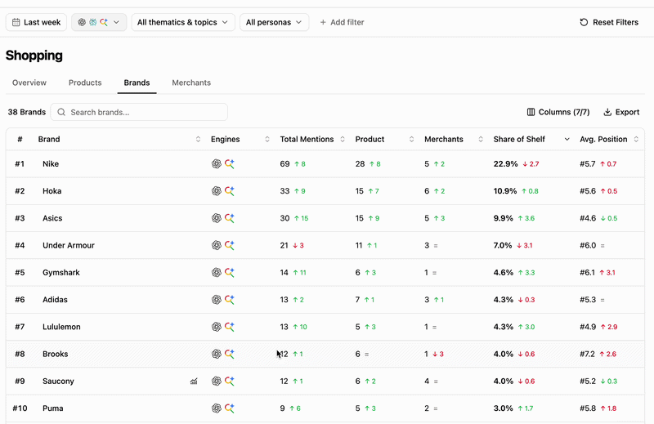Click the export download icon

coord(607,112)
